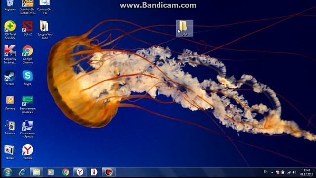Select the Steam desktop shortcut
Image resolution: width=316 pixels, height=178 pixels.
10,78
